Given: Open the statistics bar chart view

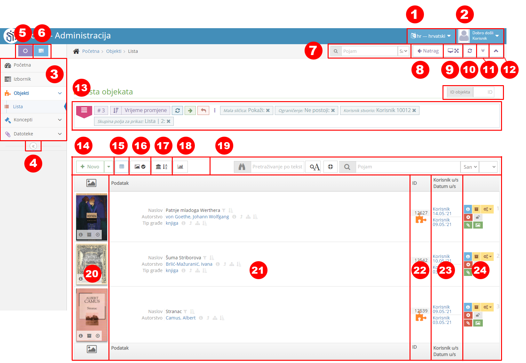Looking at the screenshot, I should 180,166.
